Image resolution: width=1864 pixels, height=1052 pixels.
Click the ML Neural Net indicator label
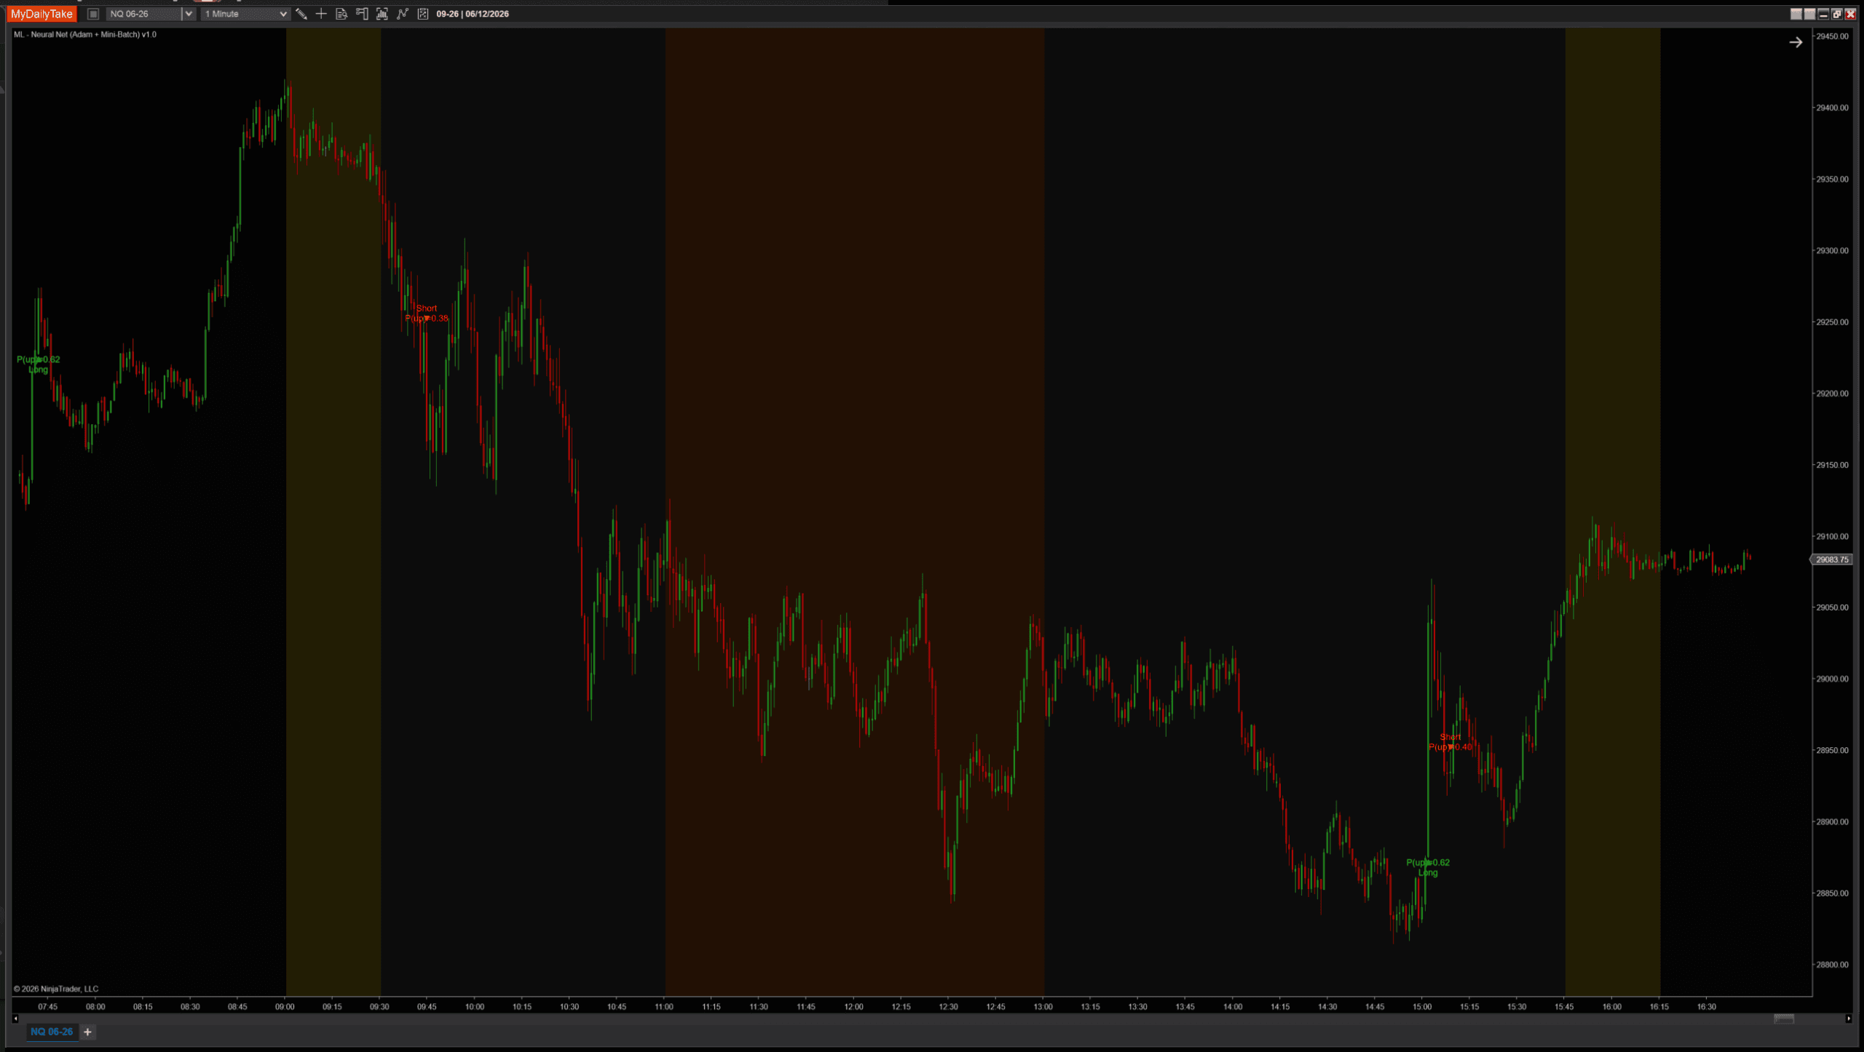(85, 34)
